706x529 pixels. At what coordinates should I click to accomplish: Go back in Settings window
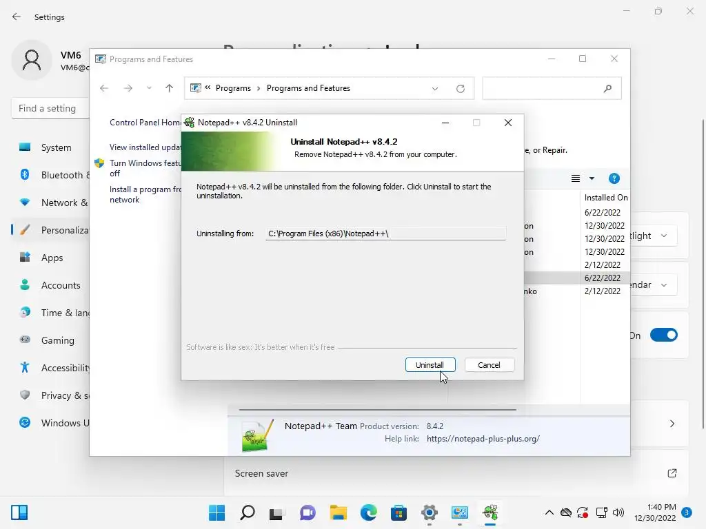click(x=17, y=17)
